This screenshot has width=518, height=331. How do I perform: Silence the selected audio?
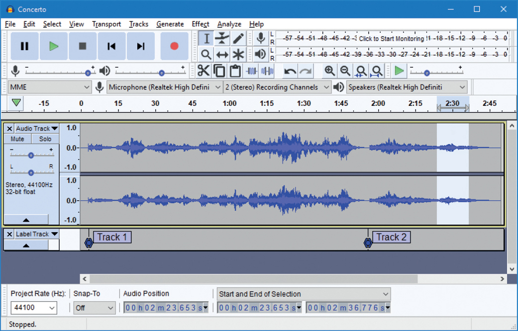tap(267, 71)
